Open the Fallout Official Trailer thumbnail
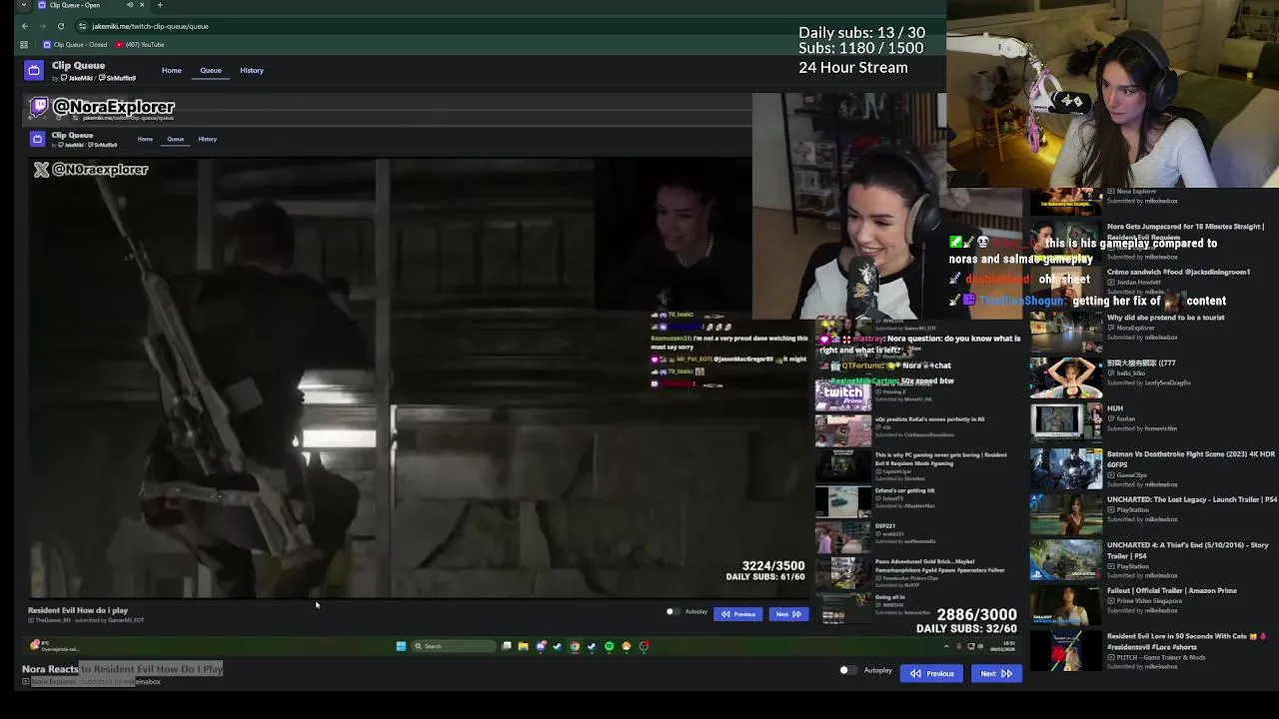 pyautogui.click(x=1065, y=604)
